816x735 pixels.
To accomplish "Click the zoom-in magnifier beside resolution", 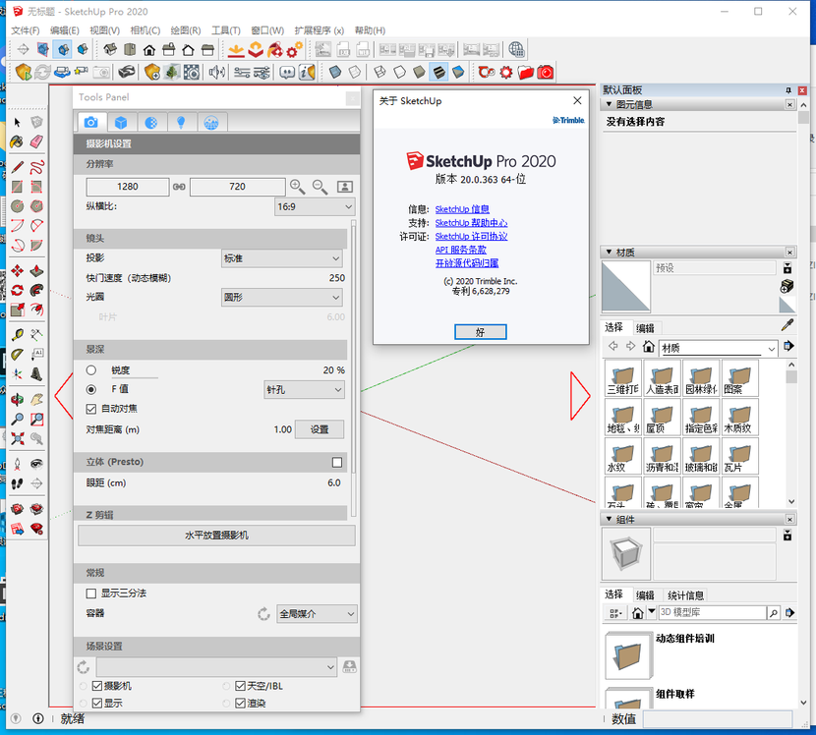I will (x=298, y=186).
